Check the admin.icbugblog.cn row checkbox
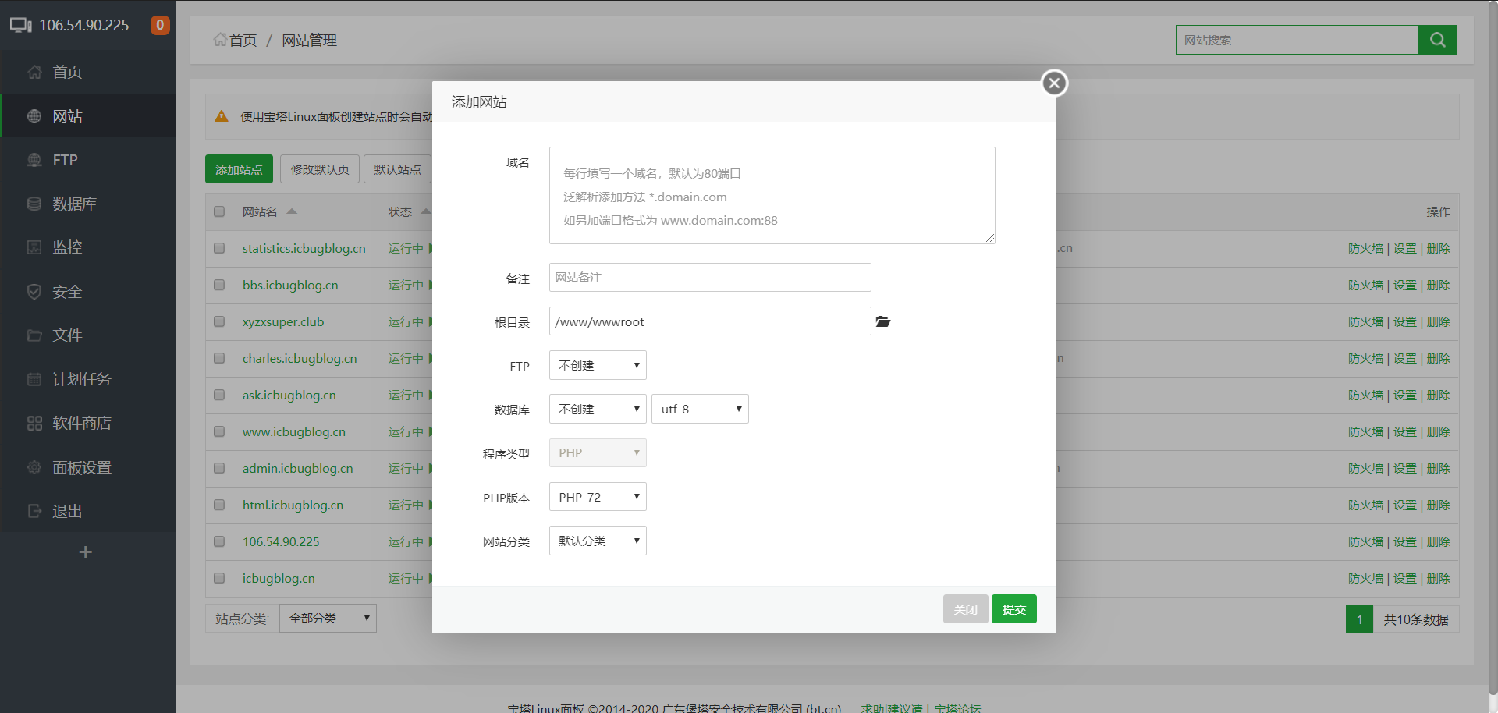 coord(219,468)
